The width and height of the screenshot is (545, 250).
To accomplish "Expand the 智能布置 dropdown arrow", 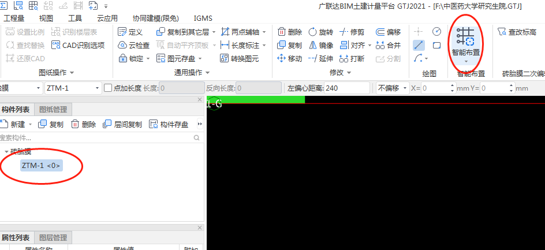I will pyautogui.click(x=466, y=62).
